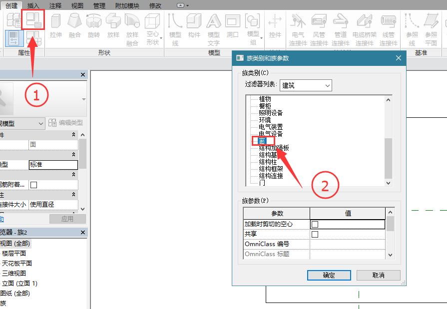The width and height of the screenshot is (447, 309).
Task: Select the 参照线 (Reference Line) tool
Action: (412, 30)
